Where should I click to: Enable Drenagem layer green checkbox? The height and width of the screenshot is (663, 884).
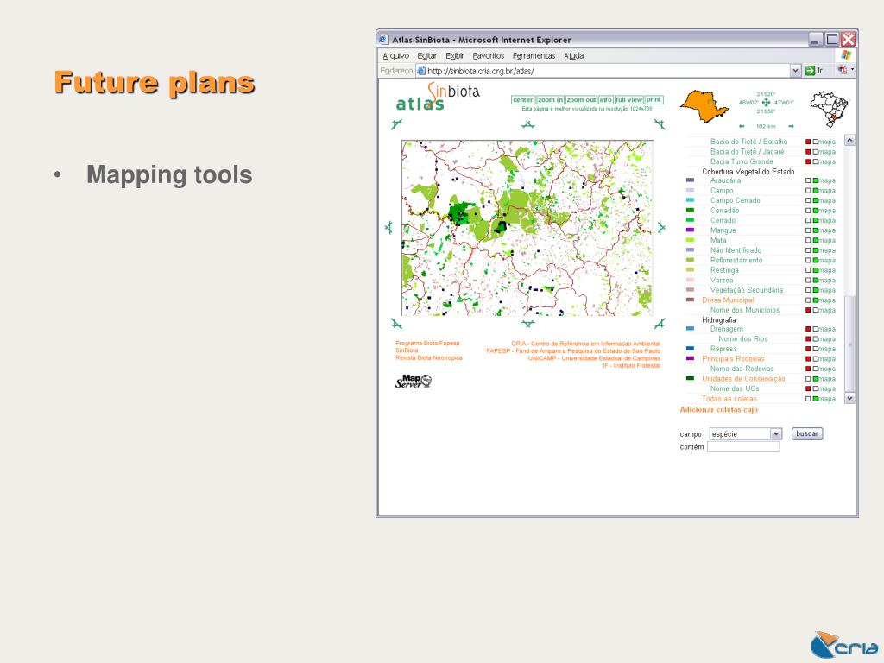815,329
